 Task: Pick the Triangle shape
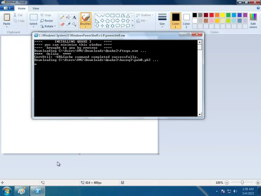point(128,16)
